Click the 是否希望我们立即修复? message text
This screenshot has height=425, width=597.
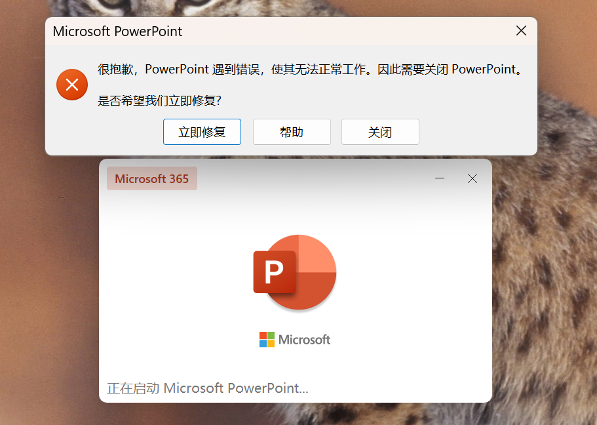pos(159,100)
